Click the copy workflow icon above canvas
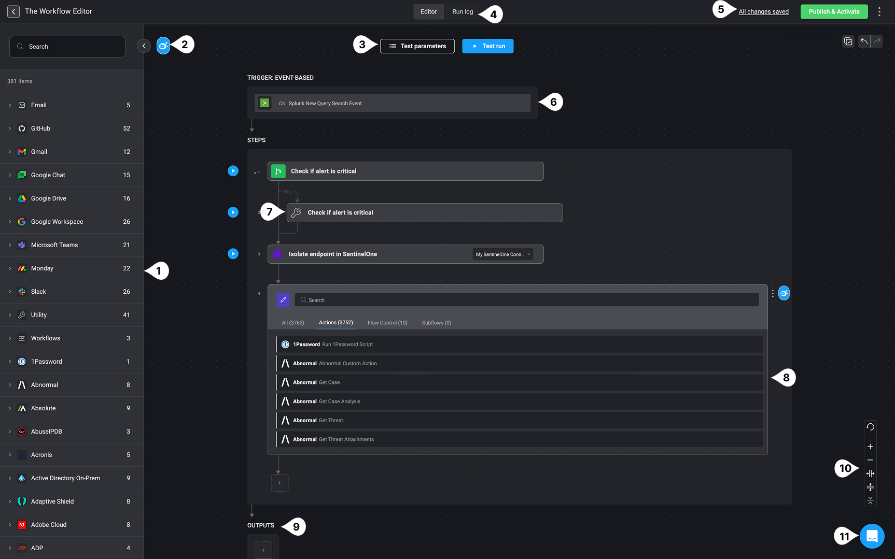895x559 pixels. tap(848, 41)
